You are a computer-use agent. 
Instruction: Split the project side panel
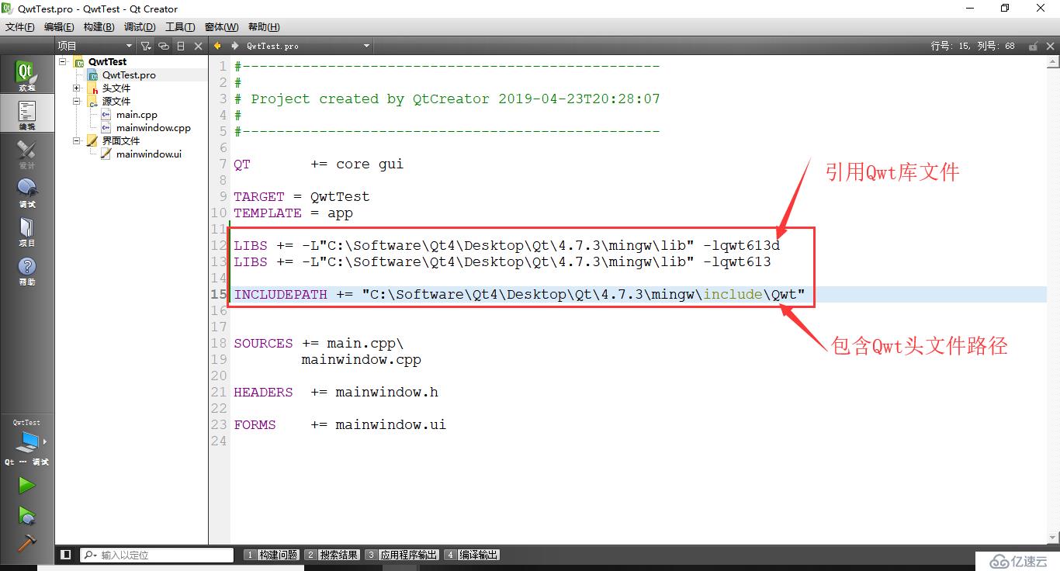181,46
